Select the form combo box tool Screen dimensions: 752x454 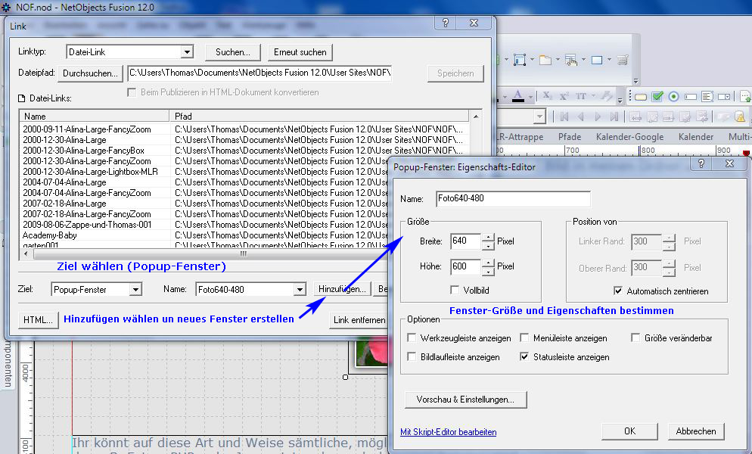tap(723, 97)
